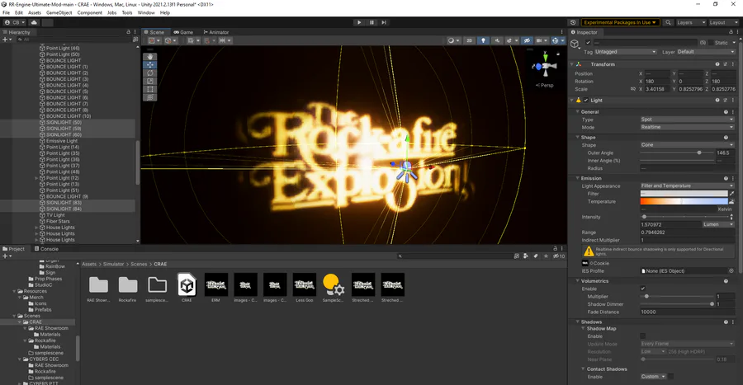Open the scene camera settings dropdown
Viewport: 743px width, 385px height.
point(542,40)
